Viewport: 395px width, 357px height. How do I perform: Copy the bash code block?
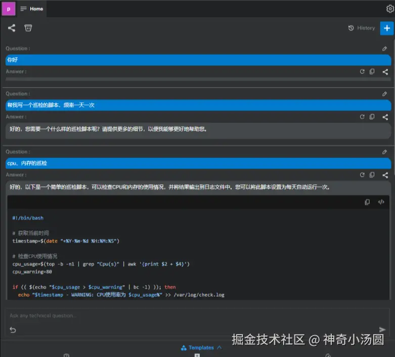(367, 202)
